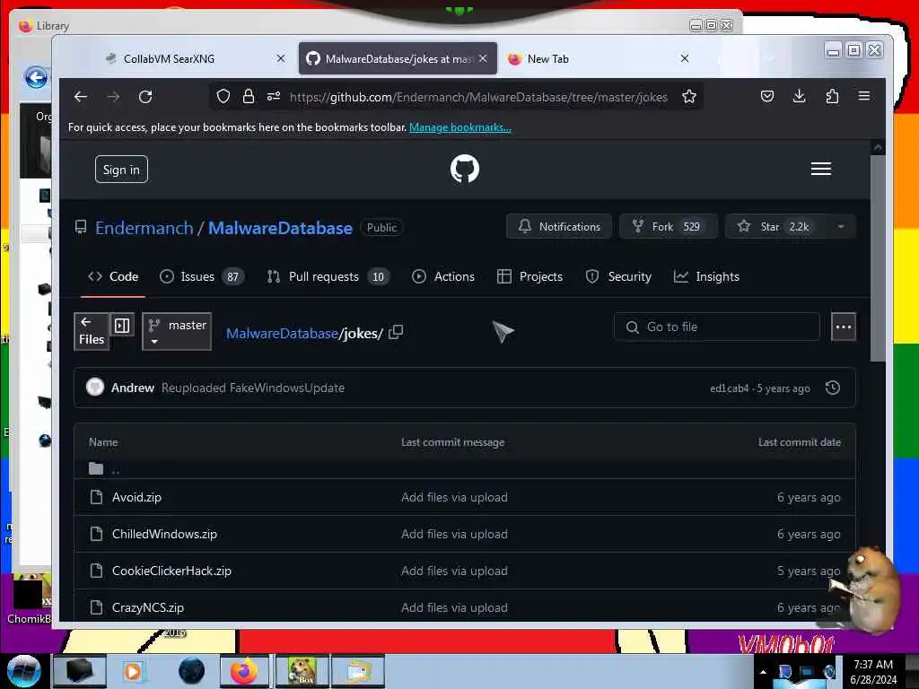
Task: Open the Firefox downloads panel
Action: click(799, 96)
